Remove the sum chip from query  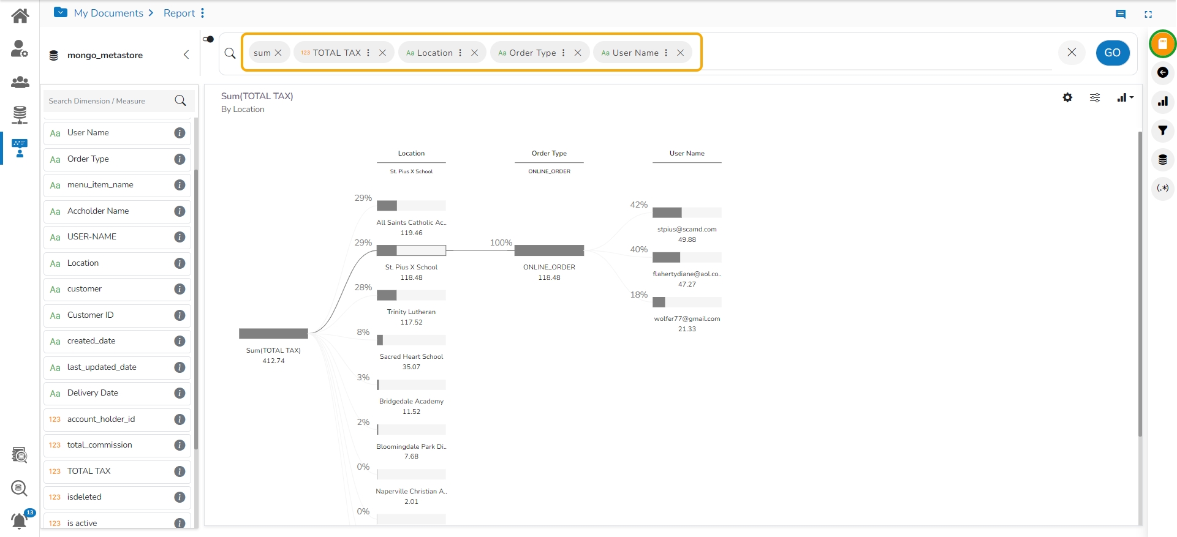(278, 53)
